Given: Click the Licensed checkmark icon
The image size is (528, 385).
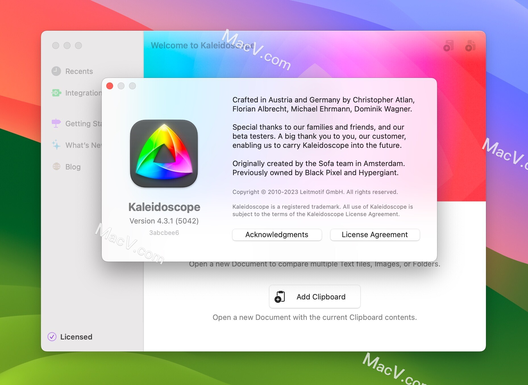Looking at the screenshot, I should 52,337.
